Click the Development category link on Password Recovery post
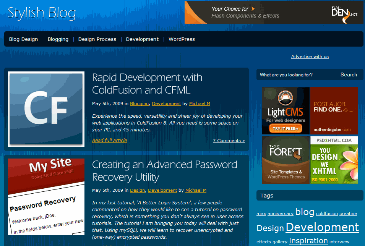This screenshot has width=365, height=246. pyautogui.click(x=162, y=190)
